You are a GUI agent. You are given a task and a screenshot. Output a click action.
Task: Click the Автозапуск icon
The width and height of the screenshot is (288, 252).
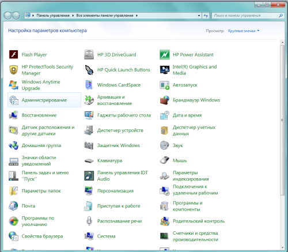tap(165, 85)
